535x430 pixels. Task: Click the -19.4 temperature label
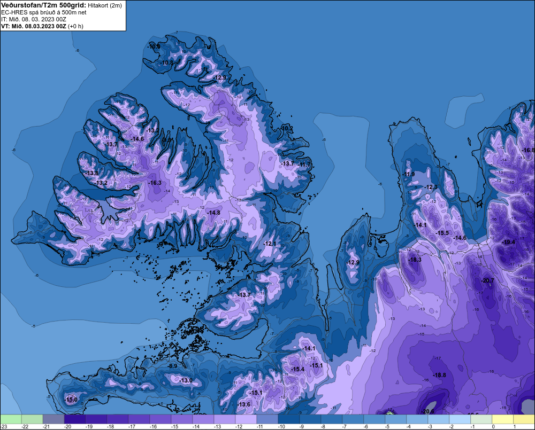point(509,242)
